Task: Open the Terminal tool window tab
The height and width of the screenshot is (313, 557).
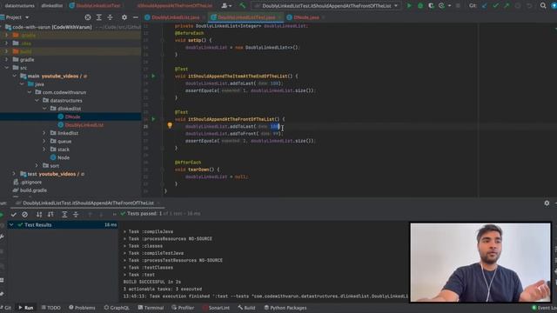Action: (151, 308)
